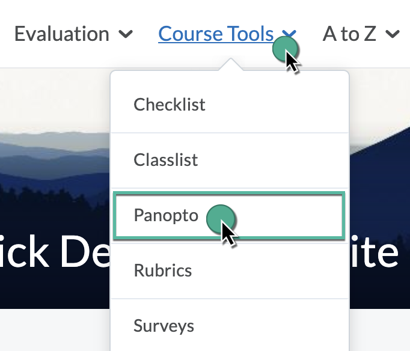Select Surveys from the dropdown

tap(164, 326)
